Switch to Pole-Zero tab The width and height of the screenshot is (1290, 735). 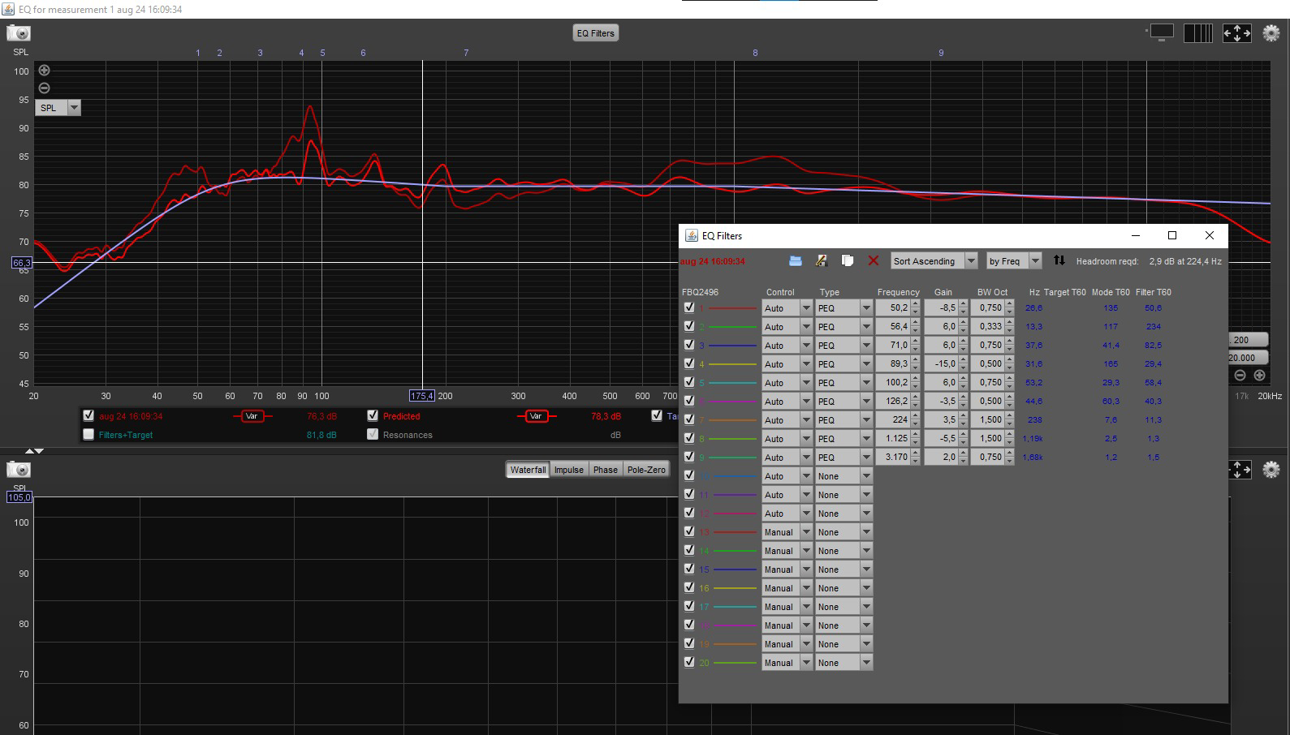[646, 470]
